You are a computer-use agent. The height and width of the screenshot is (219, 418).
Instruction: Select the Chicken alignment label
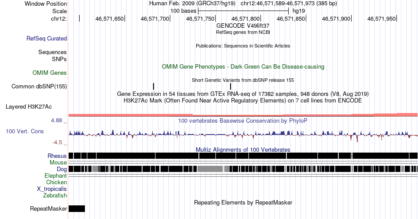pyautogui.click(x=56, y=182)
